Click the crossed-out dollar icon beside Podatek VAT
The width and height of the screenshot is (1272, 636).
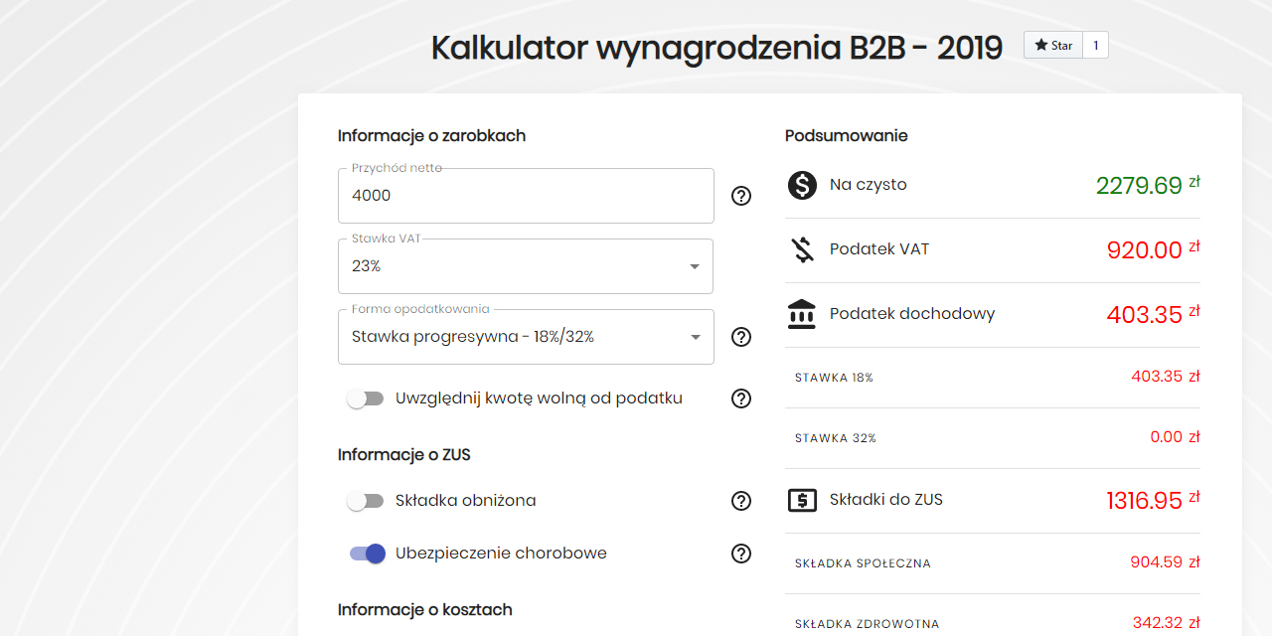tap(801, 249)
